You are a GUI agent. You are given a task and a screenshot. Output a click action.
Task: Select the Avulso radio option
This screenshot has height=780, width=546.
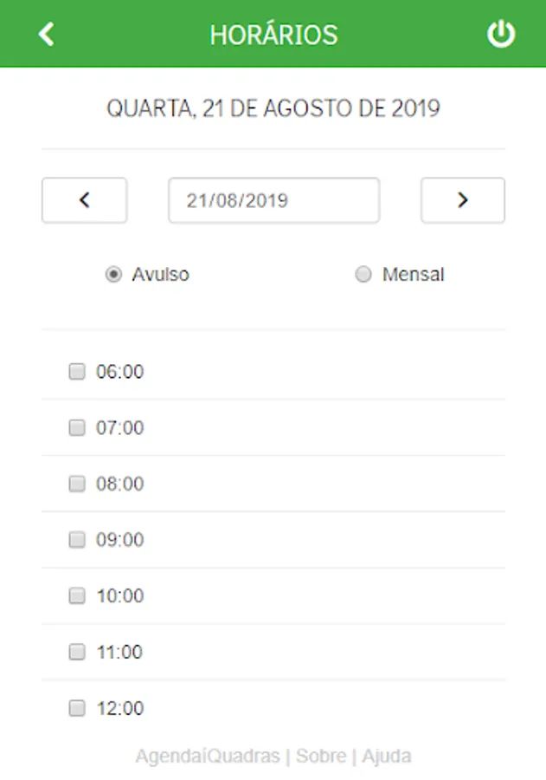113,274
